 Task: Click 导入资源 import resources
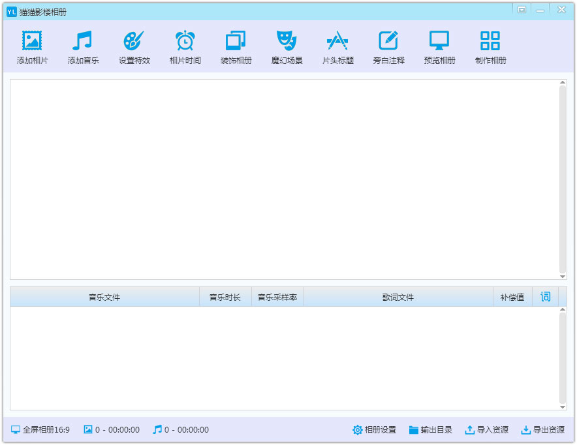click(x=487, y=429)
